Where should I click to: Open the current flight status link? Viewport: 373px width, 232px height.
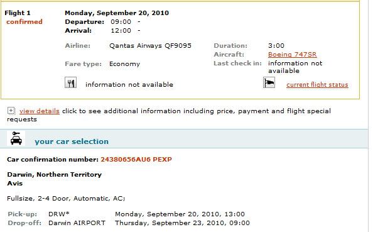click(317, 85)
